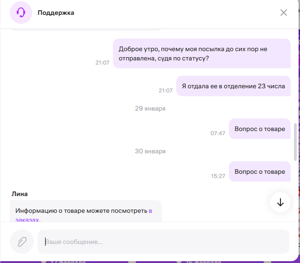300x263 pixels.
Task: Click 21:07 timestamp beside 'Я отдала ее' message
Action: (x=166, y=90)
